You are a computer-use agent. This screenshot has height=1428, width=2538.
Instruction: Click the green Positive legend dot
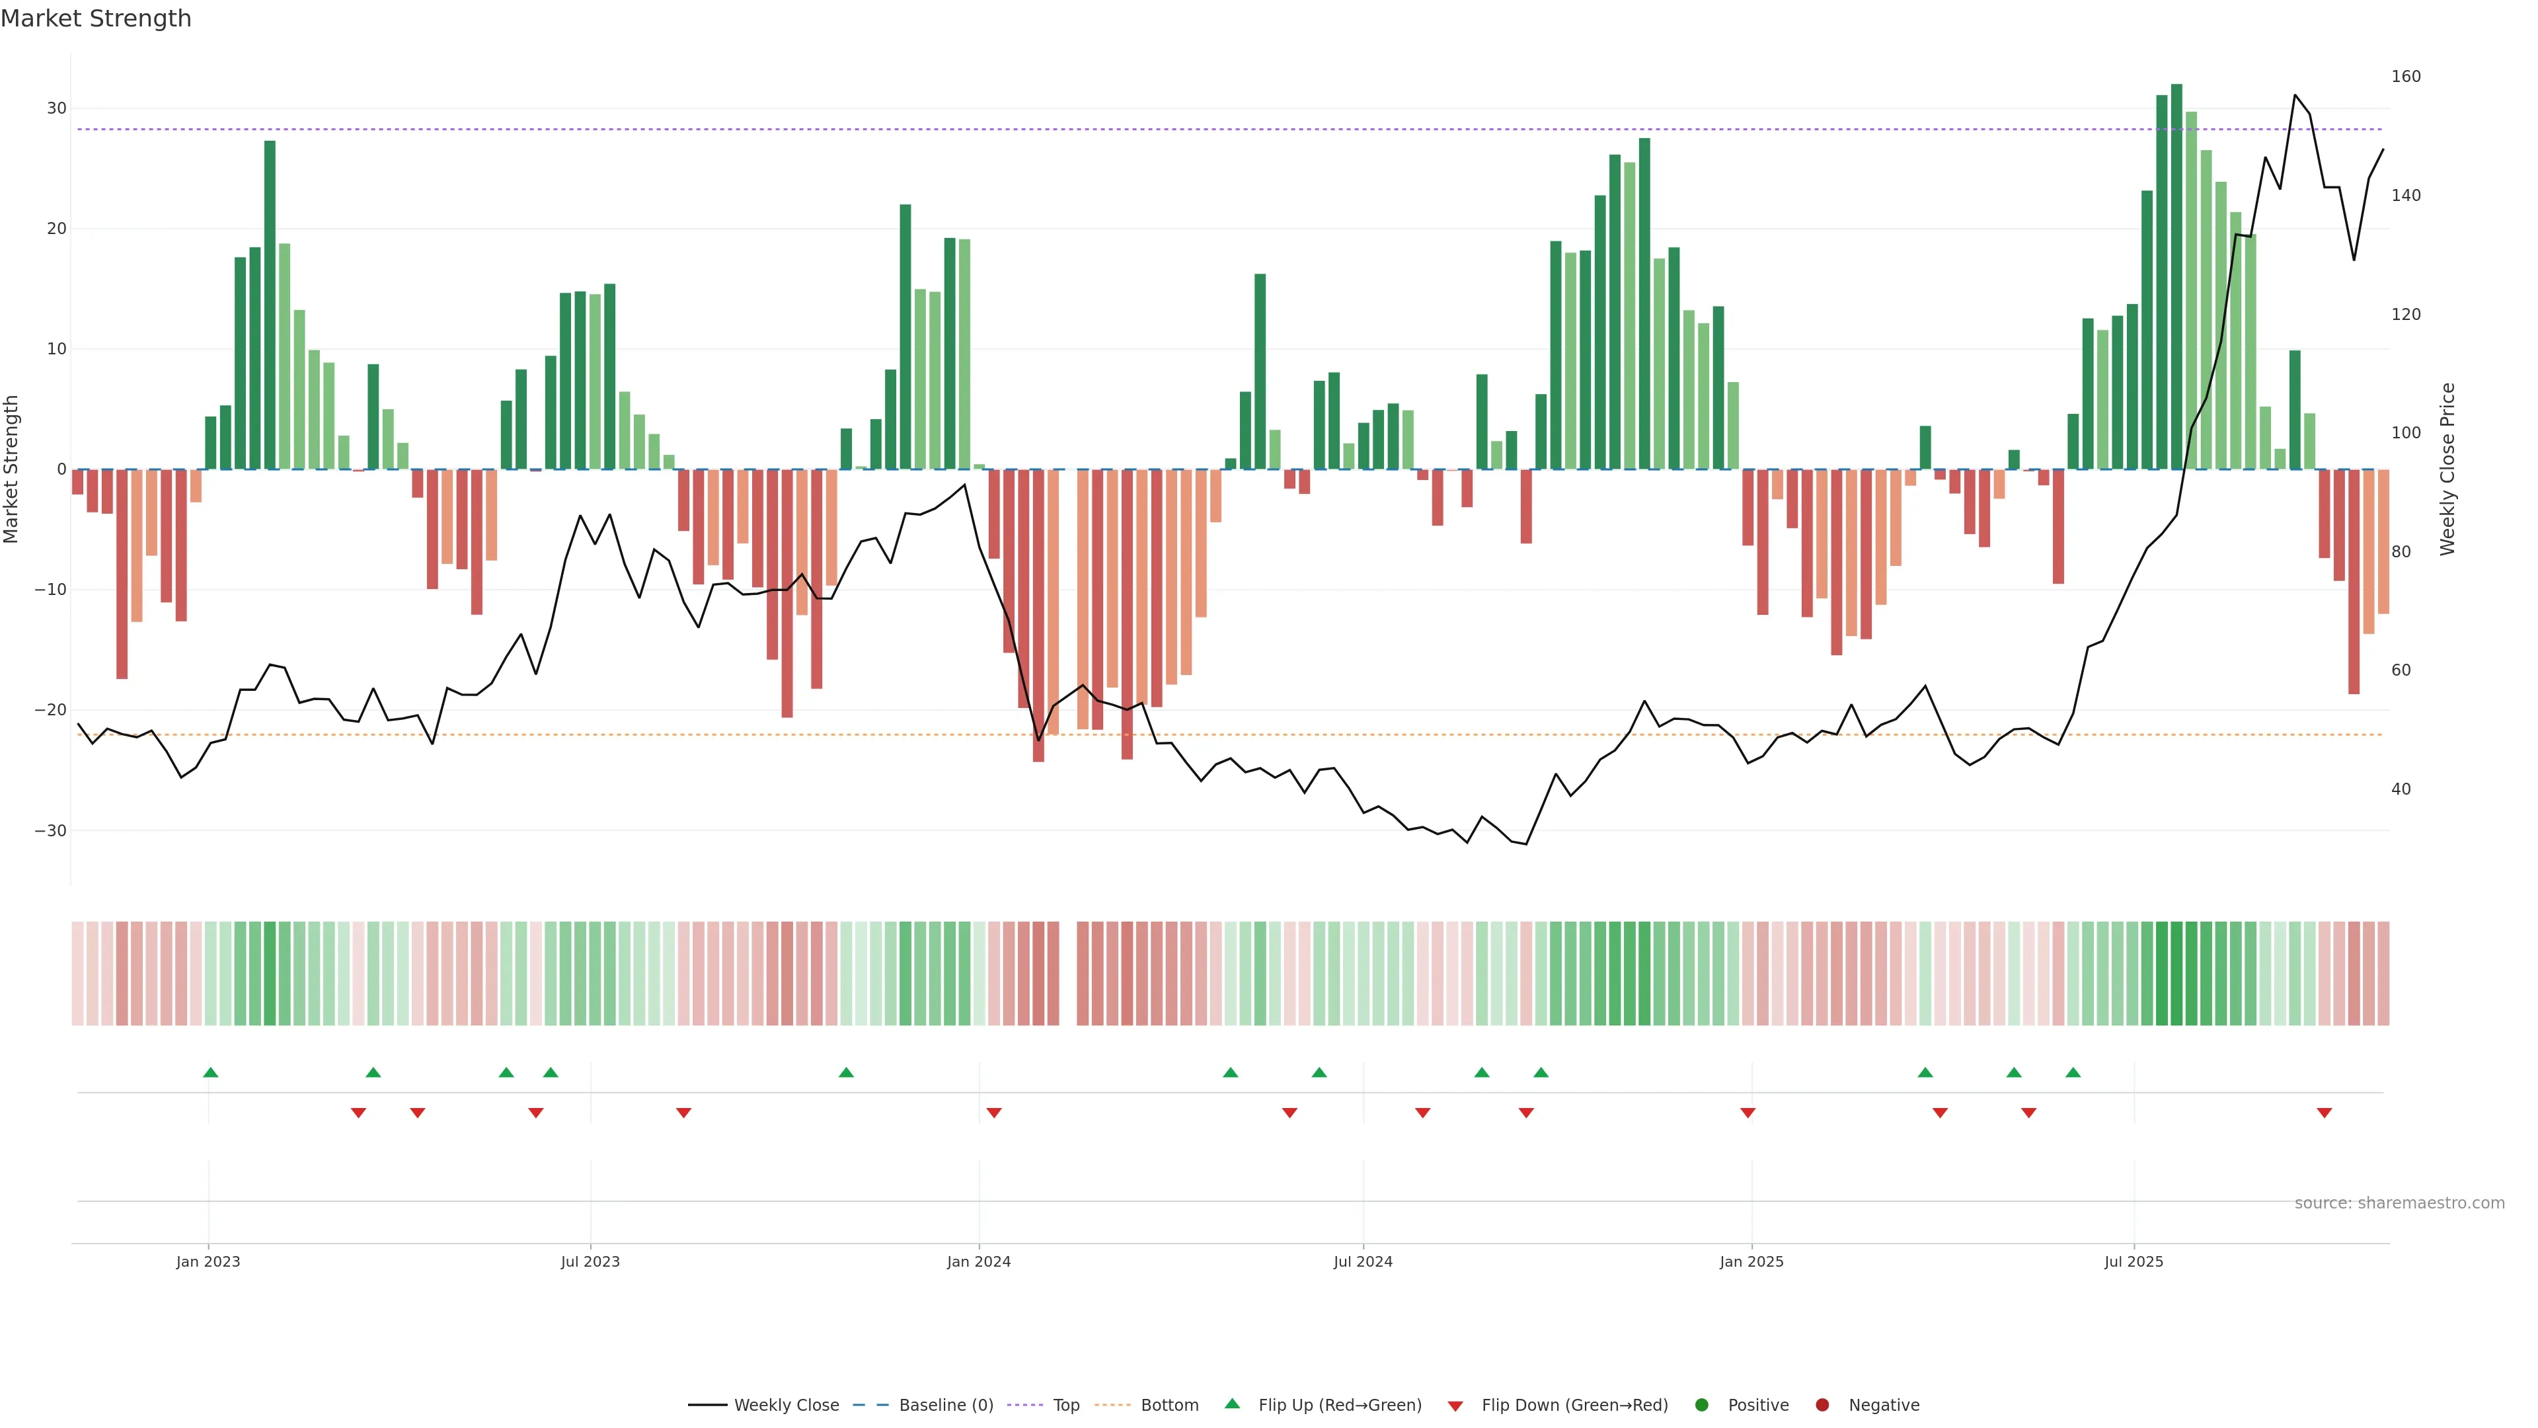click(x=1701, y=1406)
